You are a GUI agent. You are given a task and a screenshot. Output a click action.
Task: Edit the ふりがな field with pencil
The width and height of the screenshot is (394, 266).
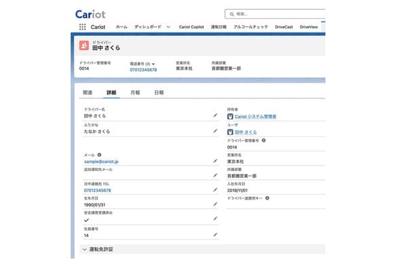(x=215, y=131)
